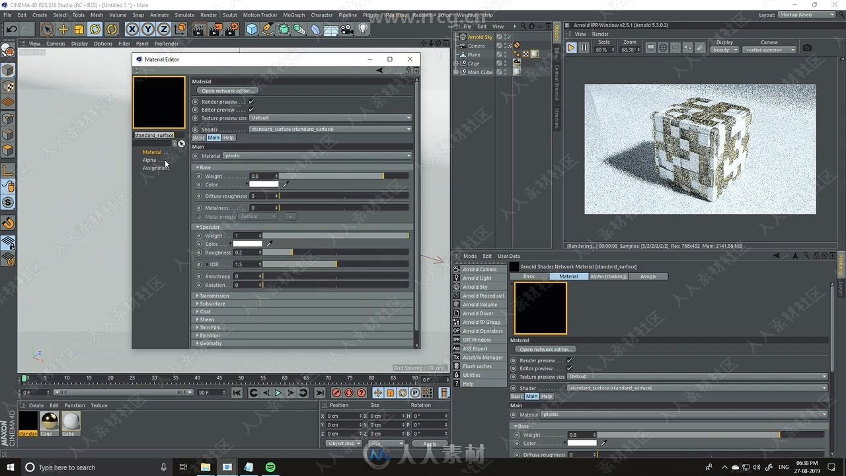Open the Spline Pen tool
Viewport: 846px width, 476px height.
pos(268,29)
